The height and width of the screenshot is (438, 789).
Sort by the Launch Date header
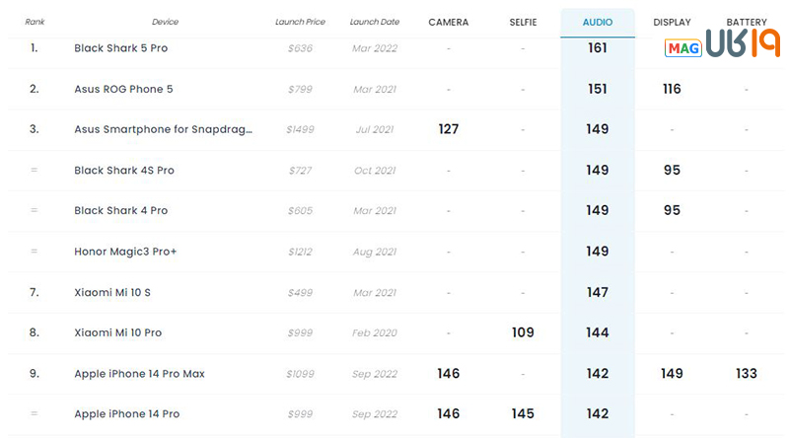point(375,22)
